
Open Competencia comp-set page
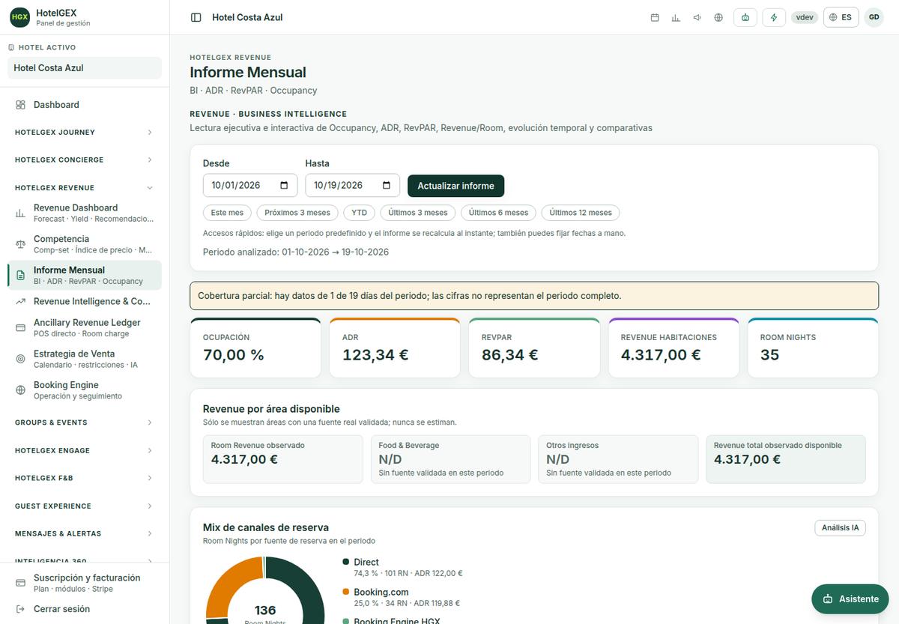tap(85, 244)
